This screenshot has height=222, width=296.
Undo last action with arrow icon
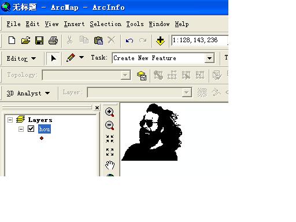tap(129, 40)
